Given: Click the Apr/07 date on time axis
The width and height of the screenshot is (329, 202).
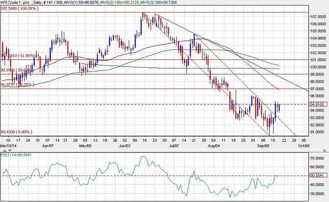Looking at the screenshot, I should [48, 147].
